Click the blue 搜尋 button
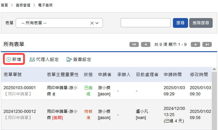The height and width of the screenshot is (130, 218). pos(180,23)
